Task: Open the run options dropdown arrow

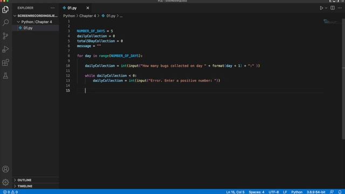Action: pos(326,8)
